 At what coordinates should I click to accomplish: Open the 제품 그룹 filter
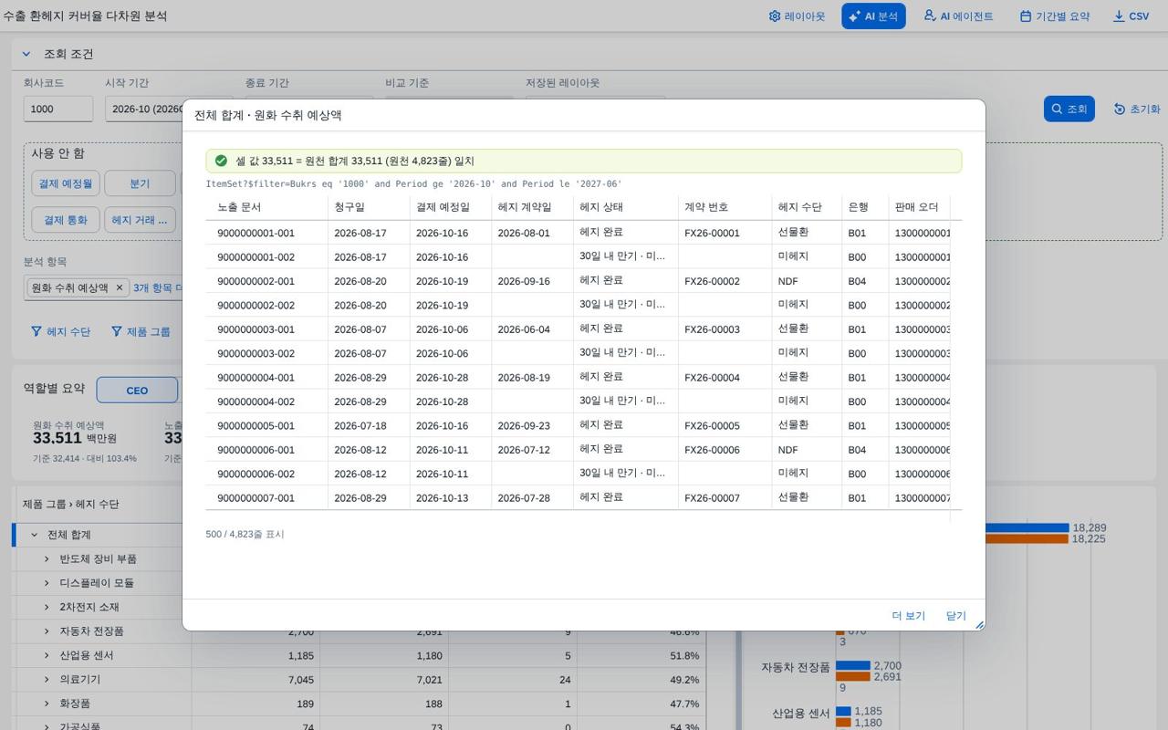(141, 331)
